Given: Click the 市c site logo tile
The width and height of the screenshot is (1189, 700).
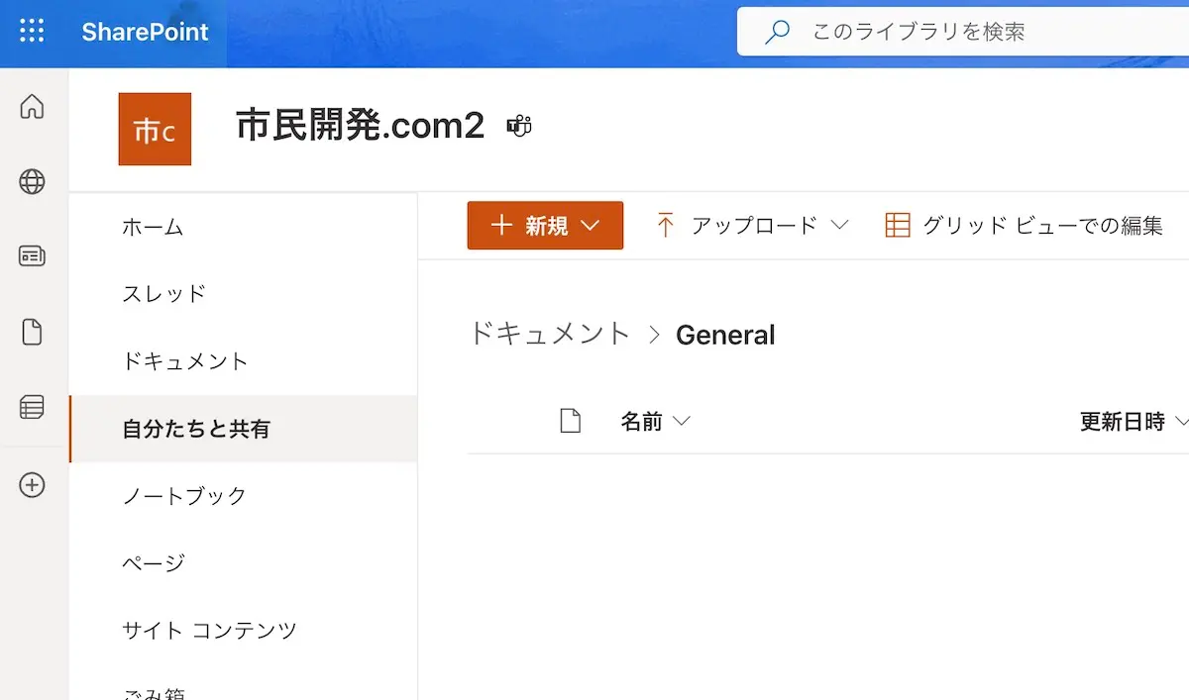Looking at the screenshot, I should tap(155, 129).
